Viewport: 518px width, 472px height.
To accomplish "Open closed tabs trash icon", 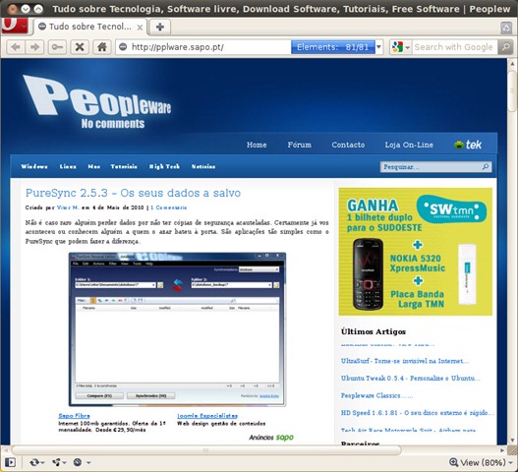I will coord(506,28).
